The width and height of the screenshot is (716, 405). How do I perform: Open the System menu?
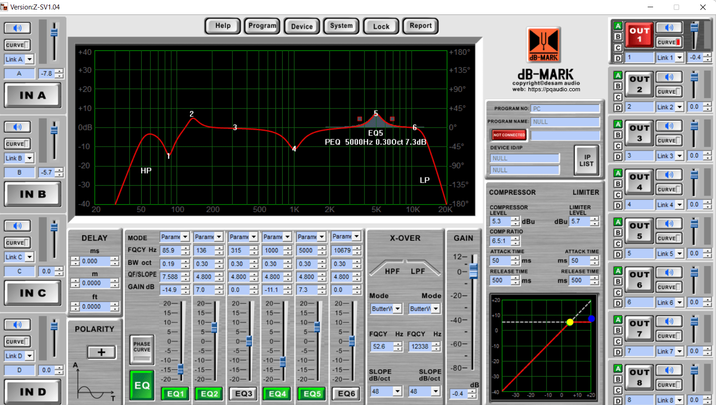point(341,26)
